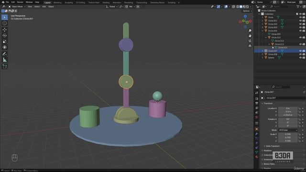Toggle Collection exclude checkbox in outliner
Screen dimensions: 306x172
click(x=297, y=14)
